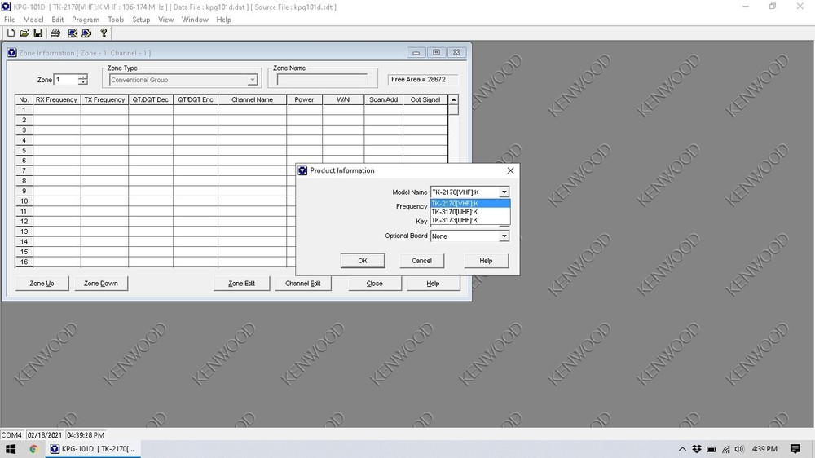Screen dimensions: 815x458
Task: Open the View menu
Action: [x=165, y=20]
